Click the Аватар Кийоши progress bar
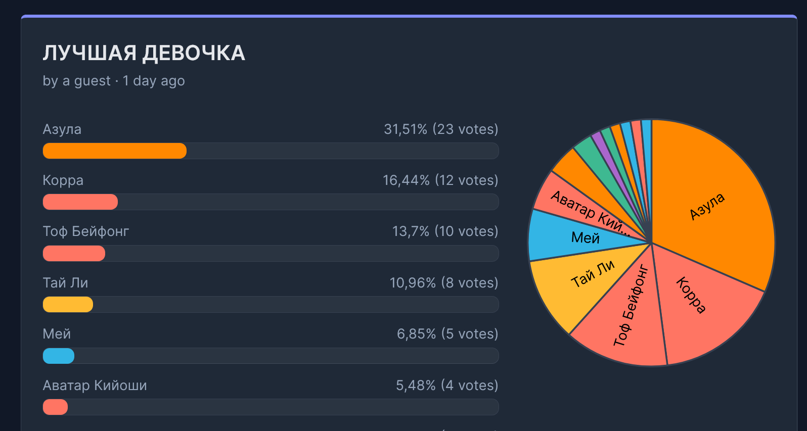Screen dimensions: 807x431 coord(55,407)
